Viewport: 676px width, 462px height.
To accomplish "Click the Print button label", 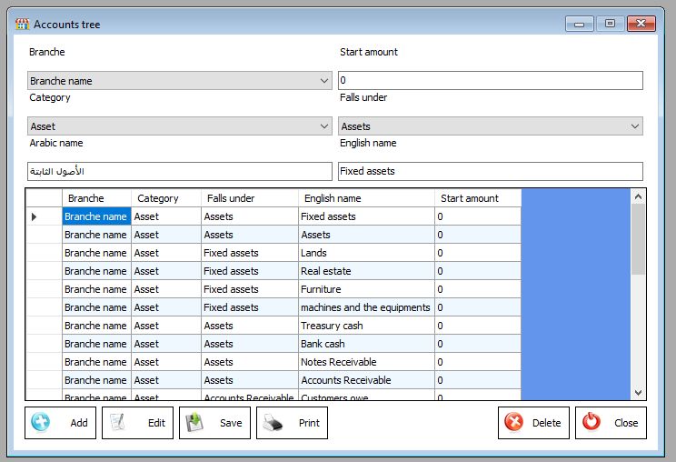I will point(309,423).
